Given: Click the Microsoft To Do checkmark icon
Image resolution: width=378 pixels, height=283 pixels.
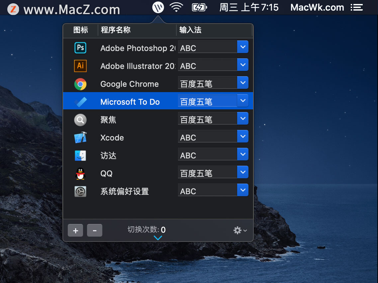Looking at the screenshot, I should tap(80, 102).
